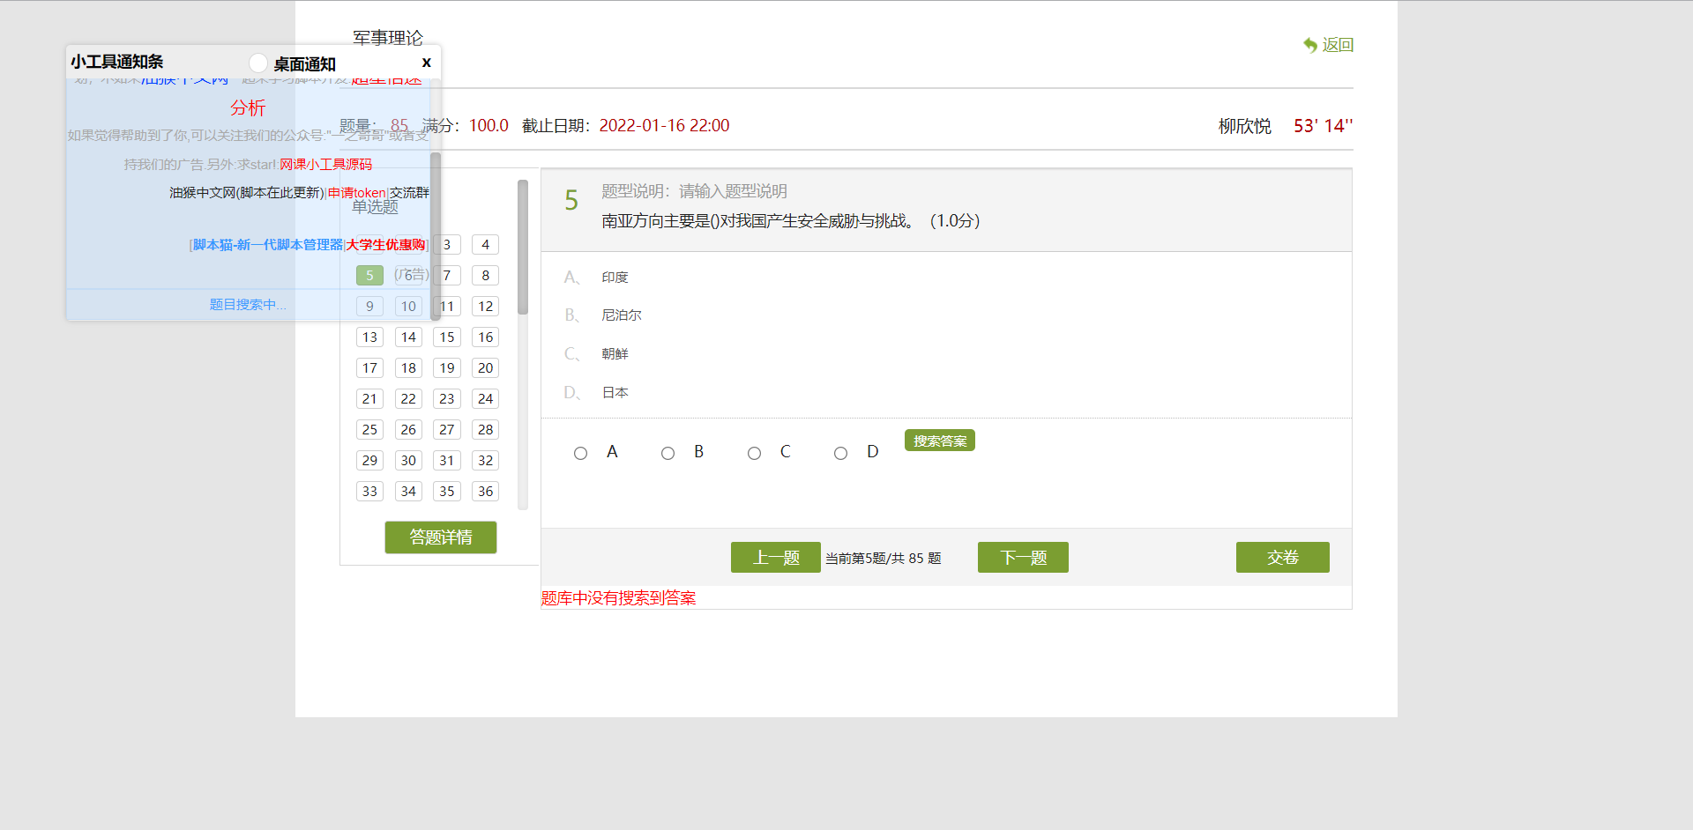Jump to question 29
This screenshot has width=1693, height=830.
point(369,461)
